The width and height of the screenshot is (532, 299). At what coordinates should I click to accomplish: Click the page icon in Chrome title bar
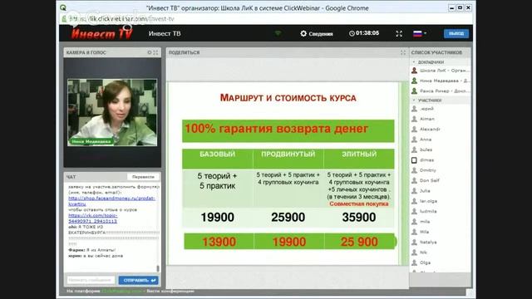pyautogui.click(x=63, y=7)
